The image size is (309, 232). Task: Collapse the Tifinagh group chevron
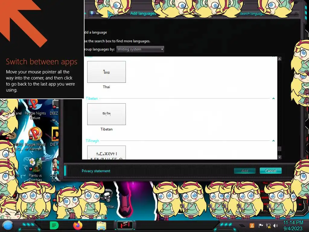tap(273, 141)
